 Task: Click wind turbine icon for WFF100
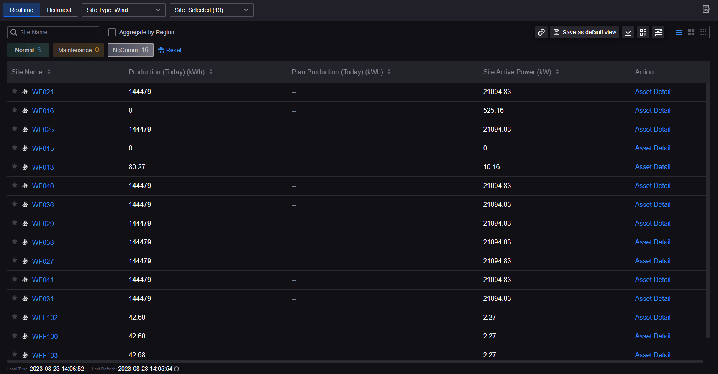tap(25, 336)
